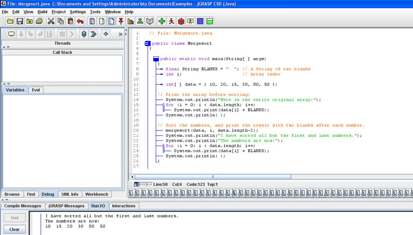The height and width of the screenshot is (235, 413).
Task: Toggle the single blue down-arrow debug button
Action: [106, 34]
